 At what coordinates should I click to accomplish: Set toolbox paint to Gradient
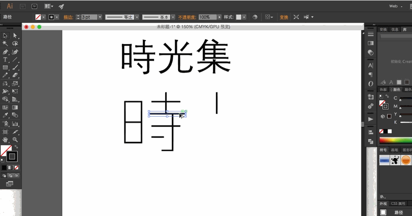tap(10, 167)
